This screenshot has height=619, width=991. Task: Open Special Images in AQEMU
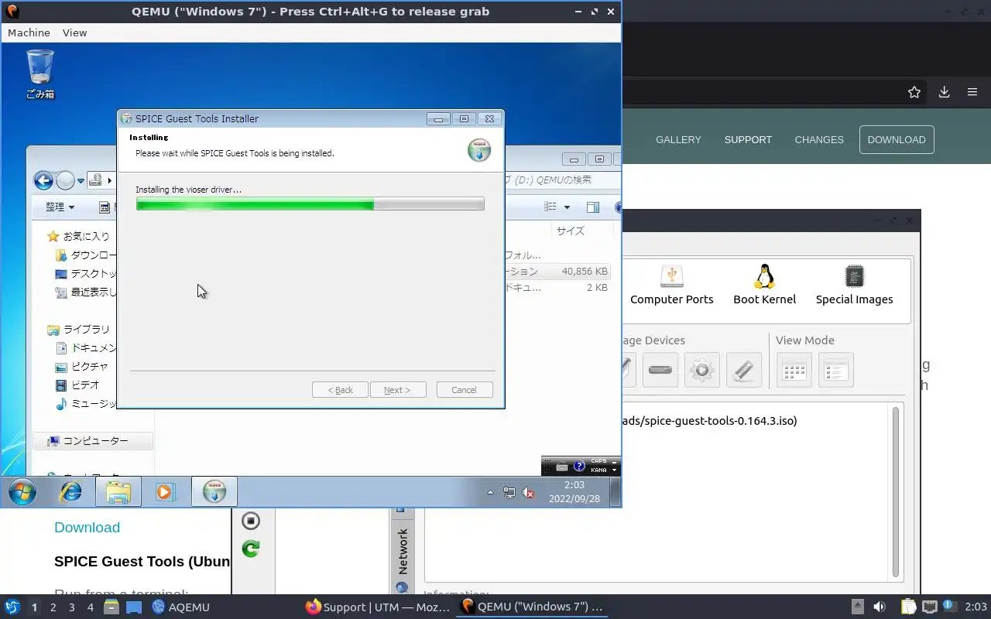855,285
